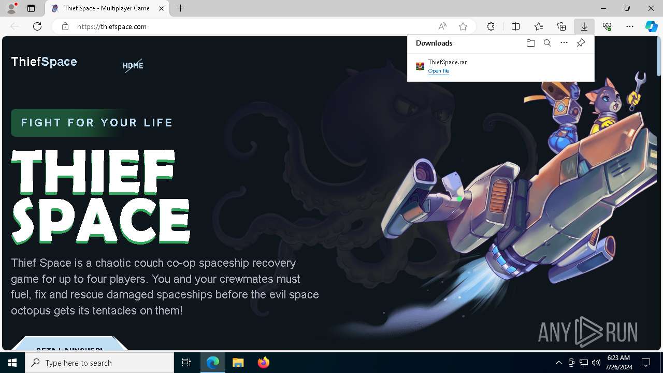The height and width of the screenshot is (373, 663).
Task: Add this page to favorites star
Action: pos(463,26)
